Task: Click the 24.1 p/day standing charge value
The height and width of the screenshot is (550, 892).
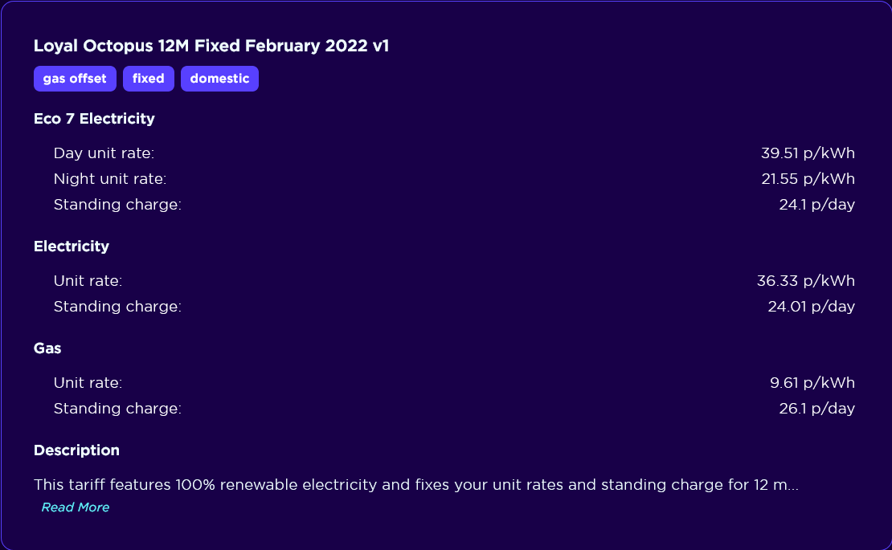Action: (816, 204)
